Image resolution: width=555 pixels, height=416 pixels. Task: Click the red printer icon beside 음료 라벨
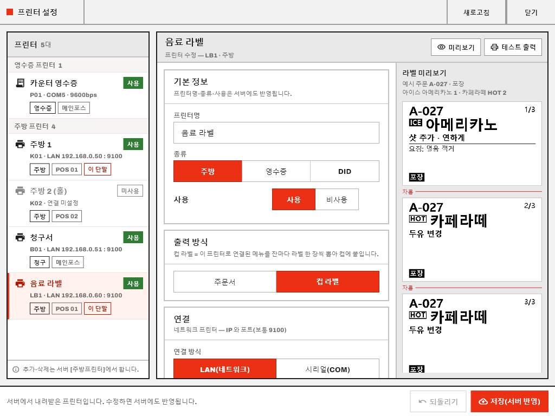pos(21,284)
